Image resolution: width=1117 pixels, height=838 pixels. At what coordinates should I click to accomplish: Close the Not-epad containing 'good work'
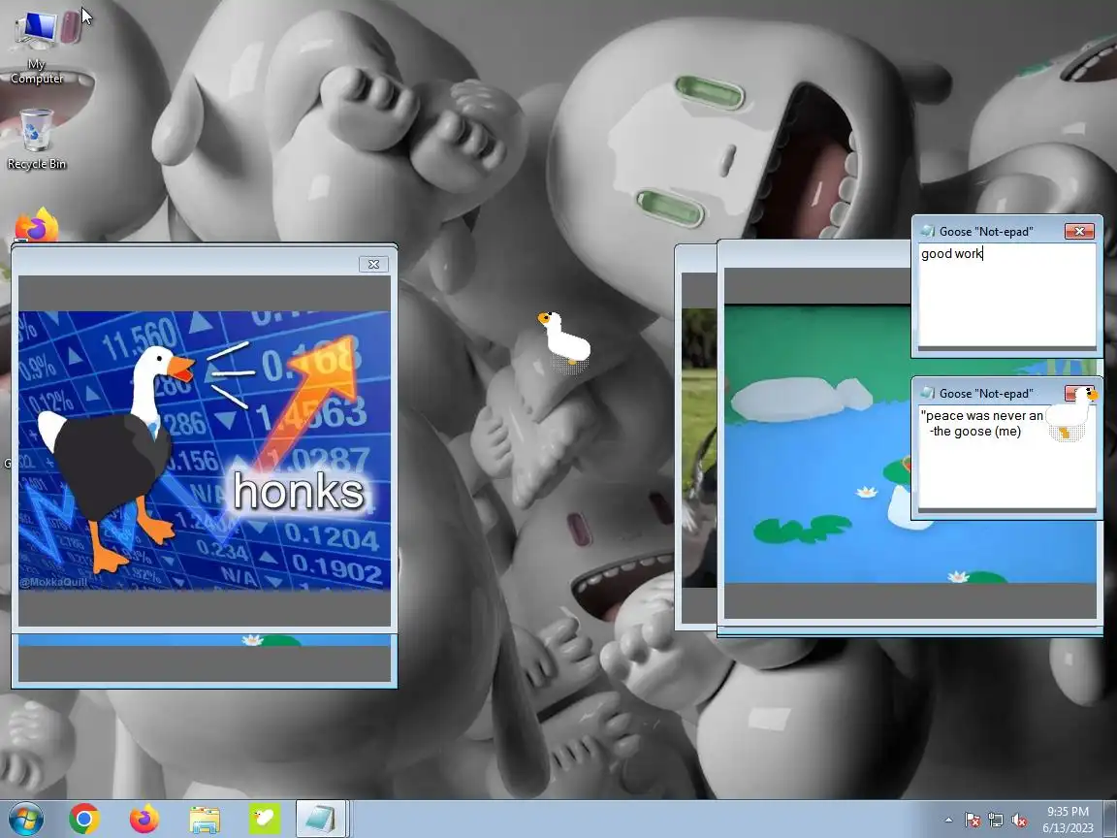[1079, 231]
